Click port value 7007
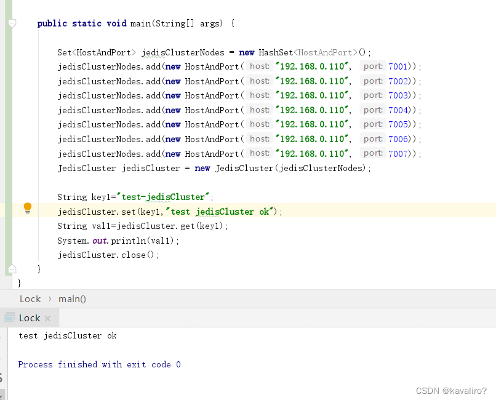Viewport: 496px width, 400px height. [398, 154]
